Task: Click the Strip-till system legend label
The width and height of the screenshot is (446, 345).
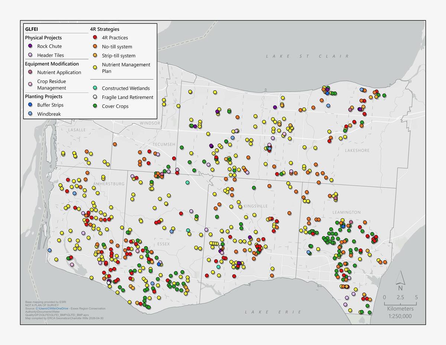Action: coord(119,55)
